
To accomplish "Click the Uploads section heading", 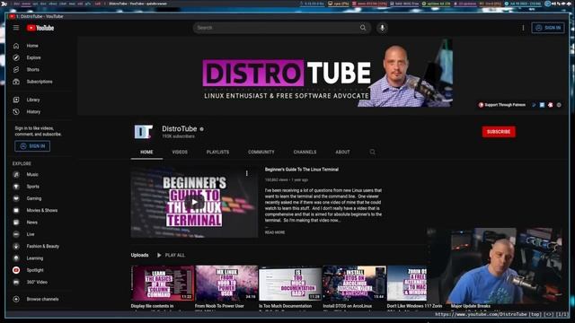I will 140,255.
